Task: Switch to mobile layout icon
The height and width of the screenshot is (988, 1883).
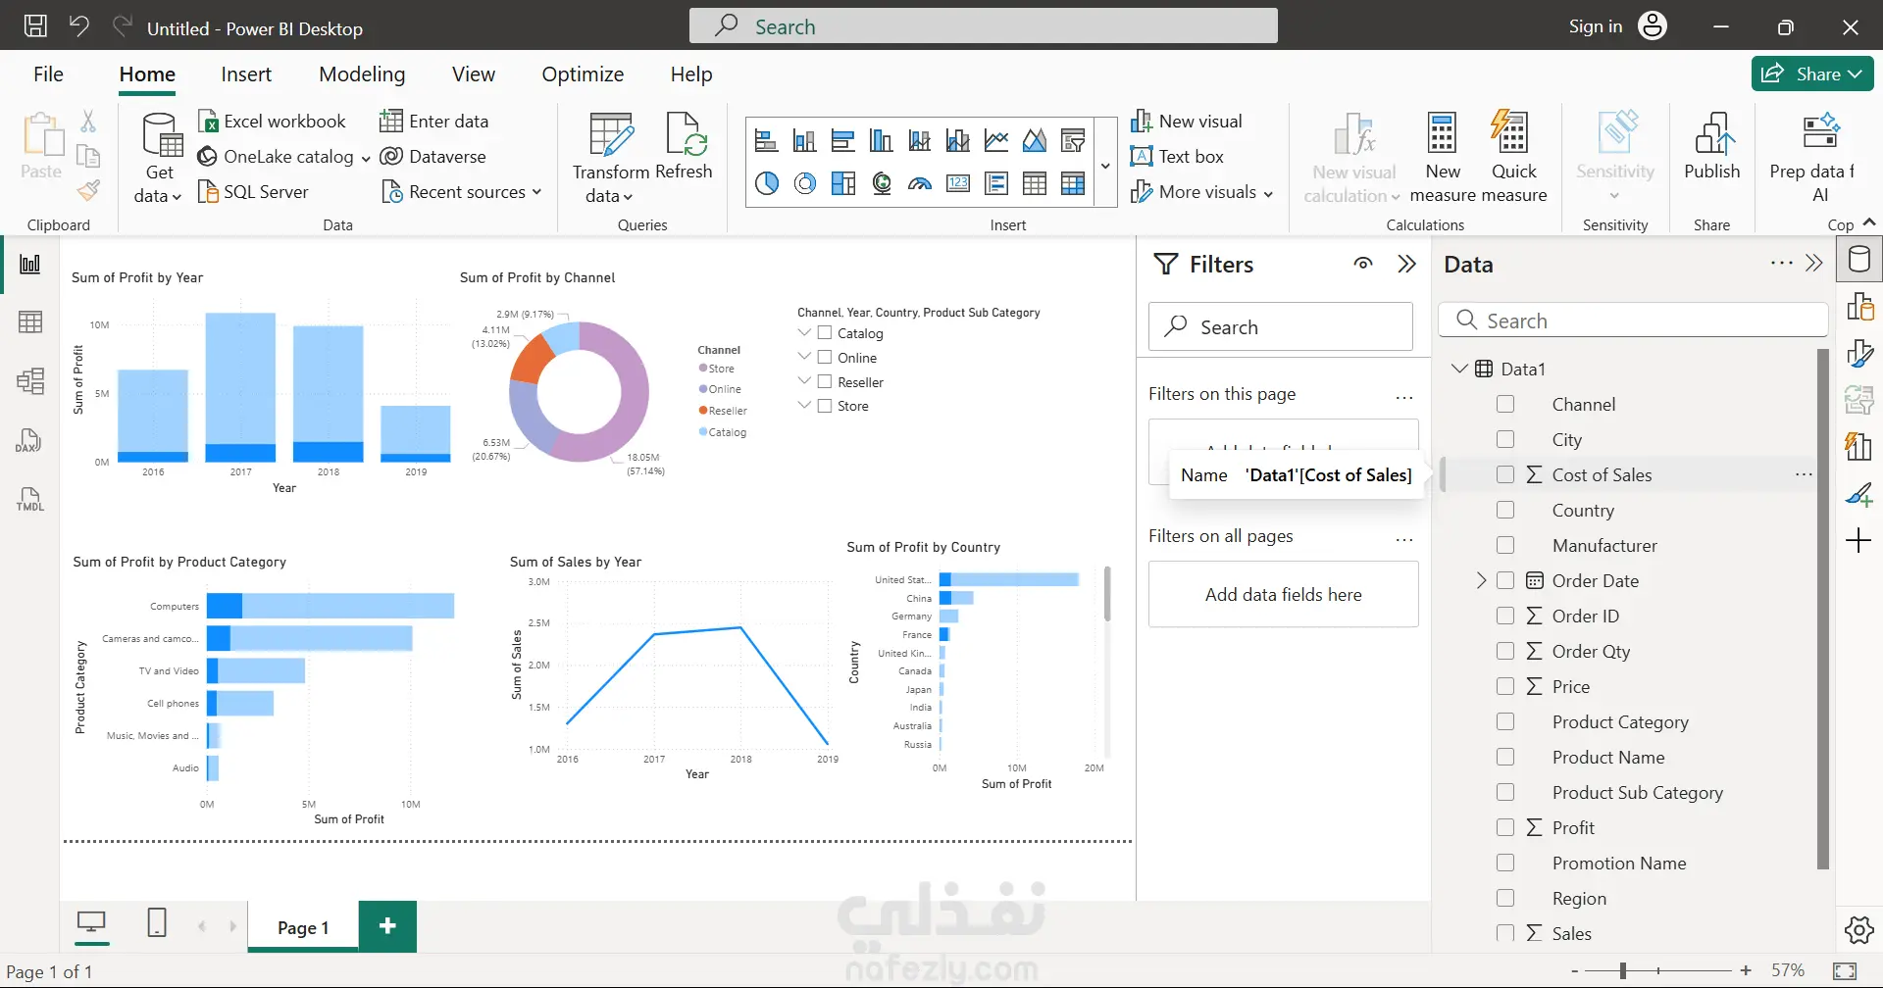Action: tap(157, 922)
